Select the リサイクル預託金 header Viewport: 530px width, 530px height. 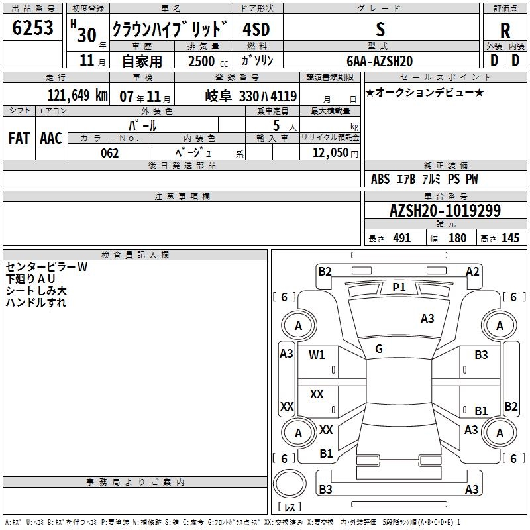tap(330, 138)
